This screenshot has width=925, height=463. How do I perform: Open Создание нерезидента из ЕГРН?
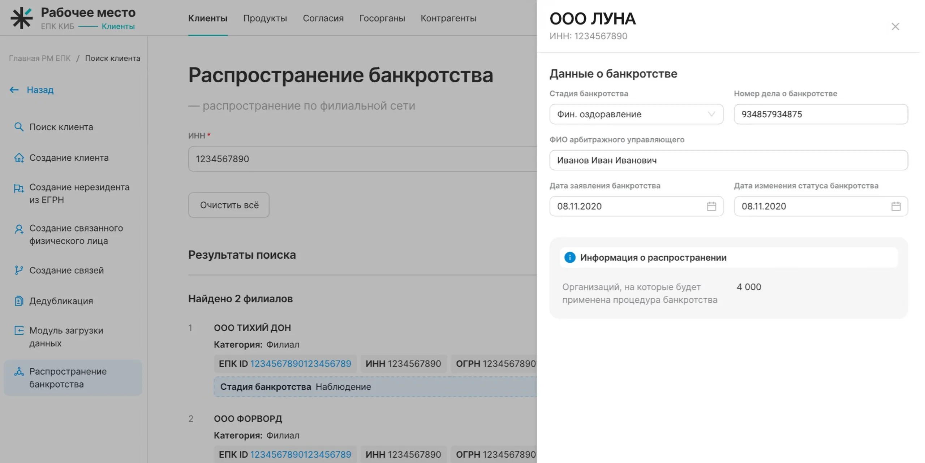[x=72, y=194]
